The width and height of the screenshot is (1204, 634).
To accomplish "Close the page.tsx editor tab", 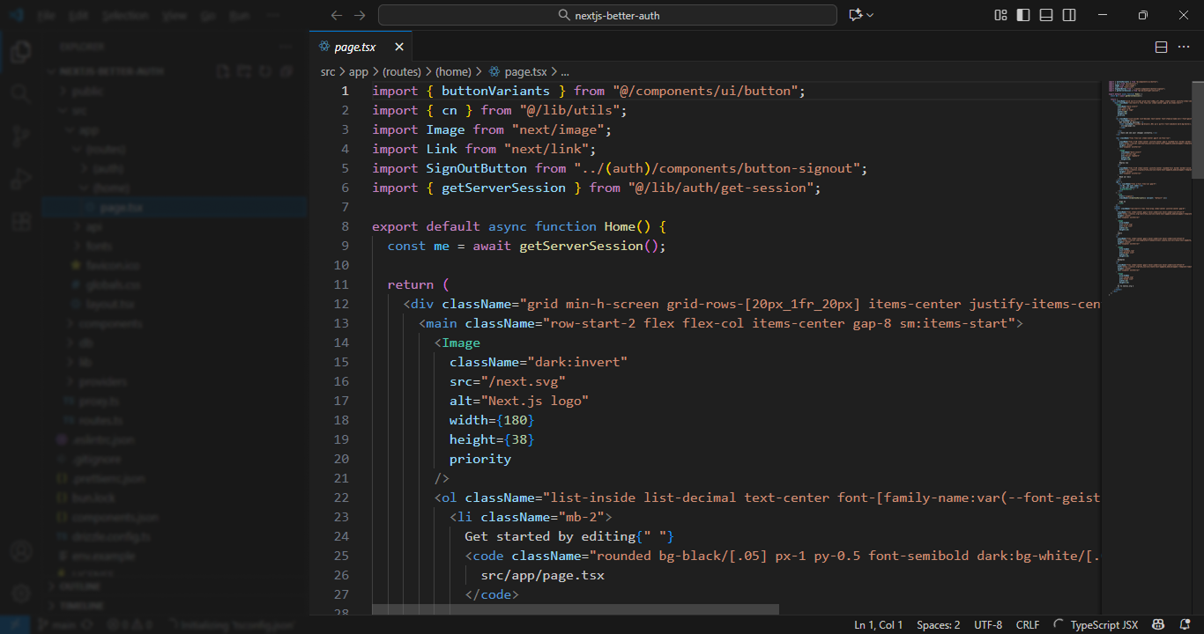I will (x=399, y=47).
